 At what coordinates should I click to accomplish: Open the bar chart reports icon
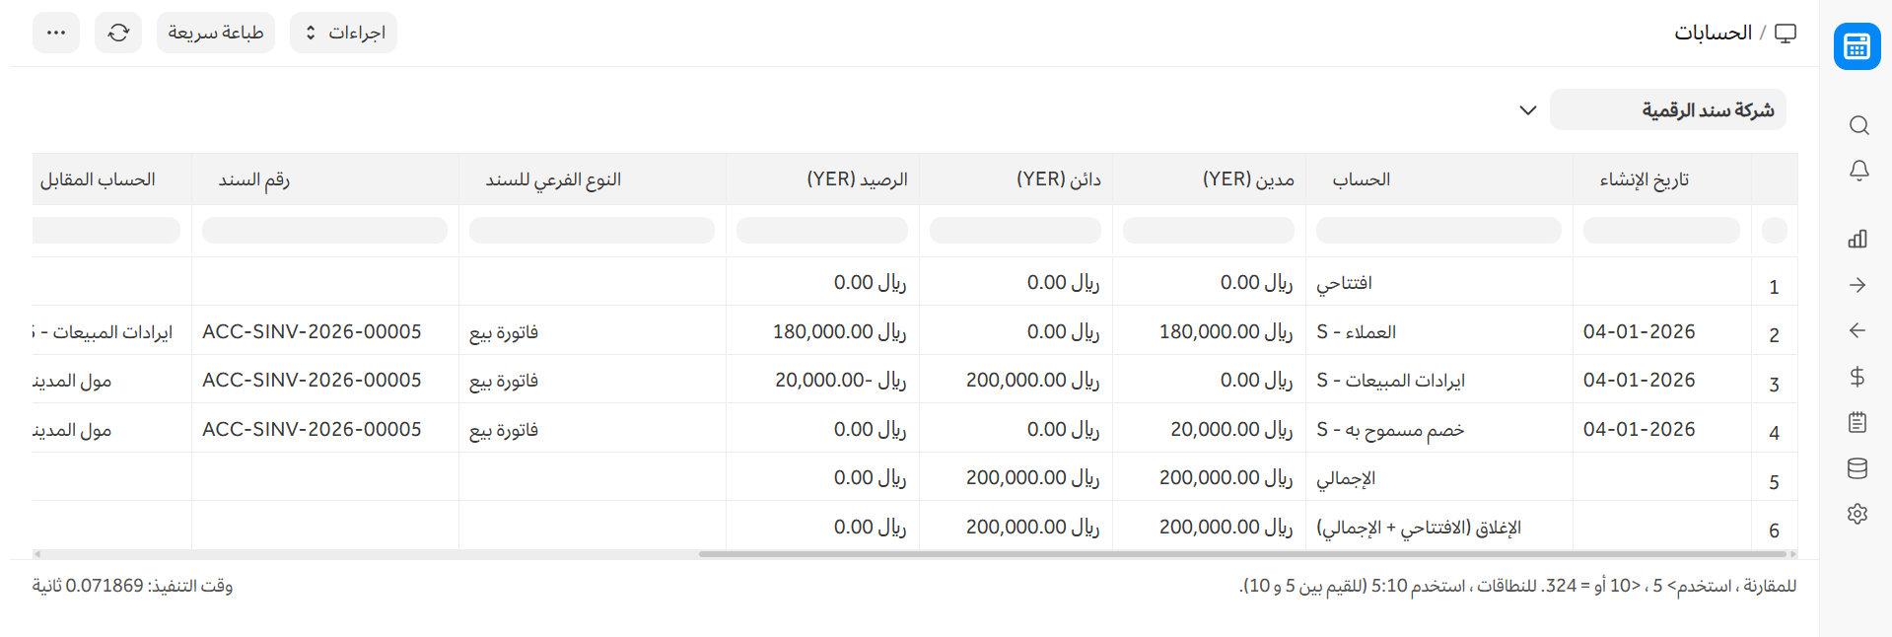[x=1857, y=239]
